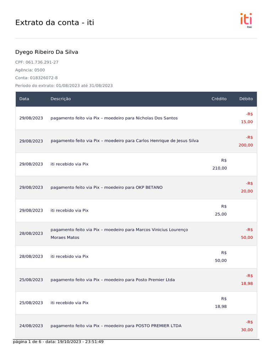Viewport: 273px width, 364px height.
Task: Click the Descrição column header
Action: [61, 99]
